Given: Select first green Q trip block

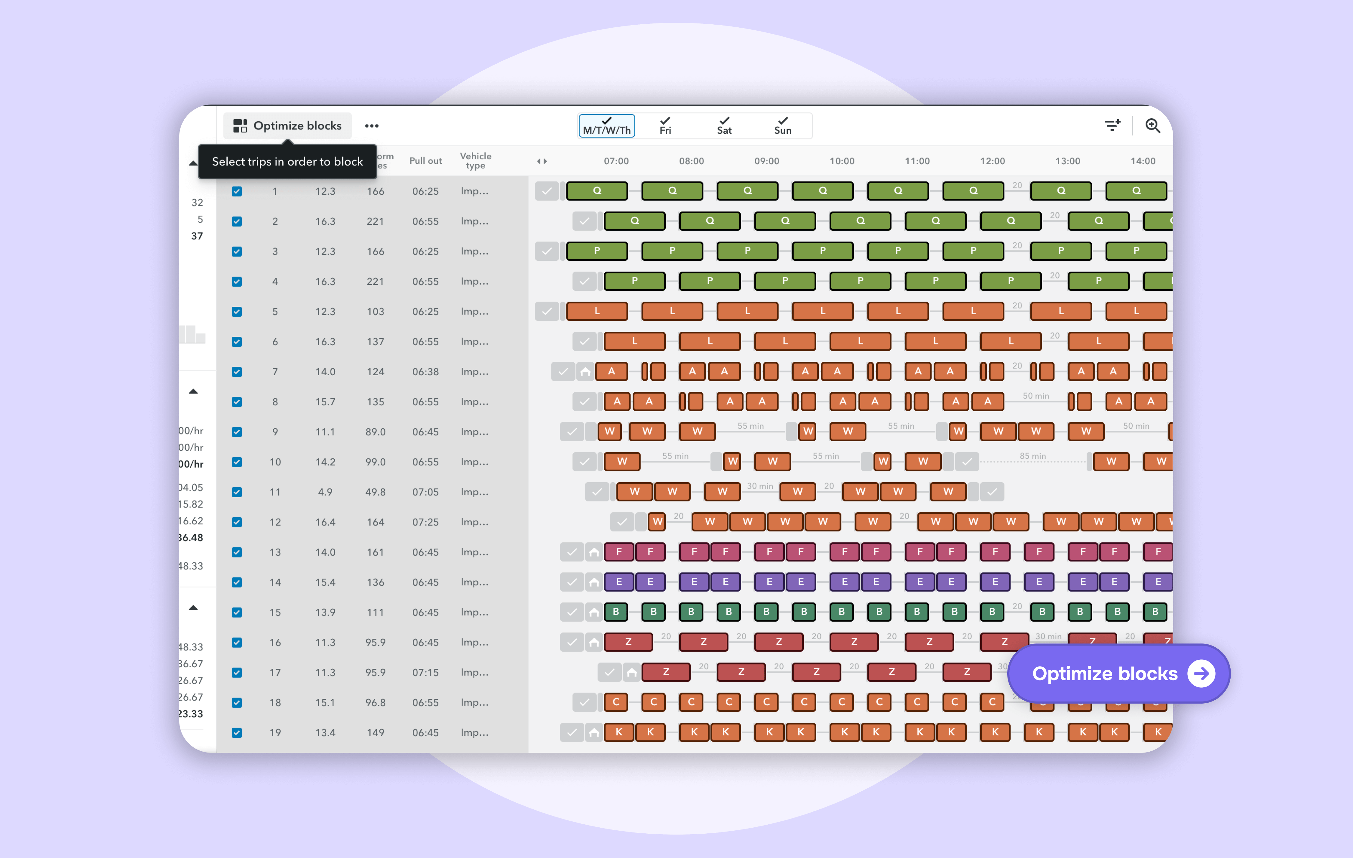Looking at the screenshot, I should point(597,191).
